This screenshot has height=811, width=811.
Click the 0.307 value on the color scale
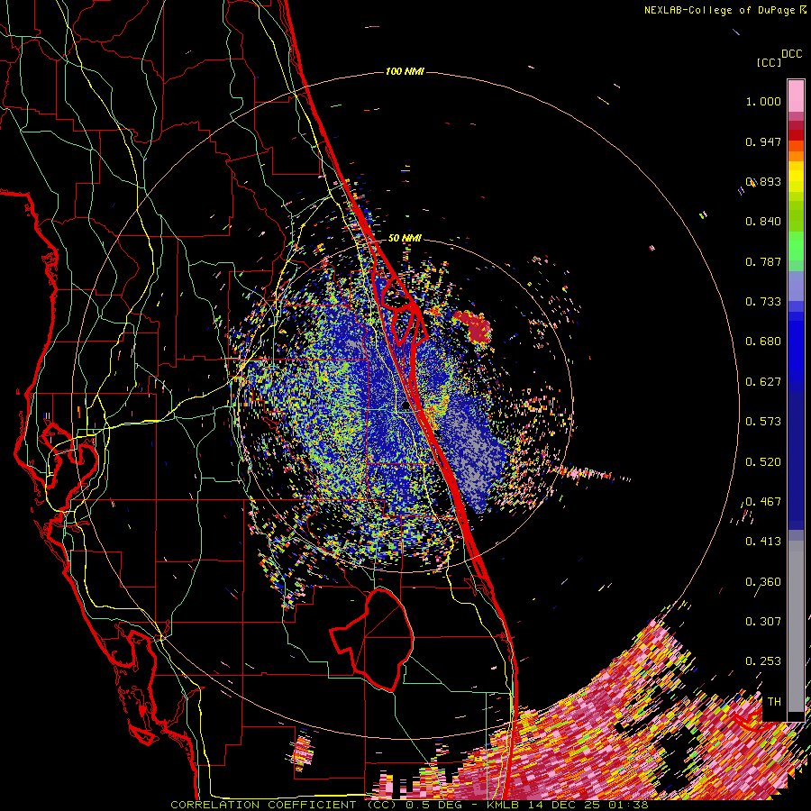(763, 622)
